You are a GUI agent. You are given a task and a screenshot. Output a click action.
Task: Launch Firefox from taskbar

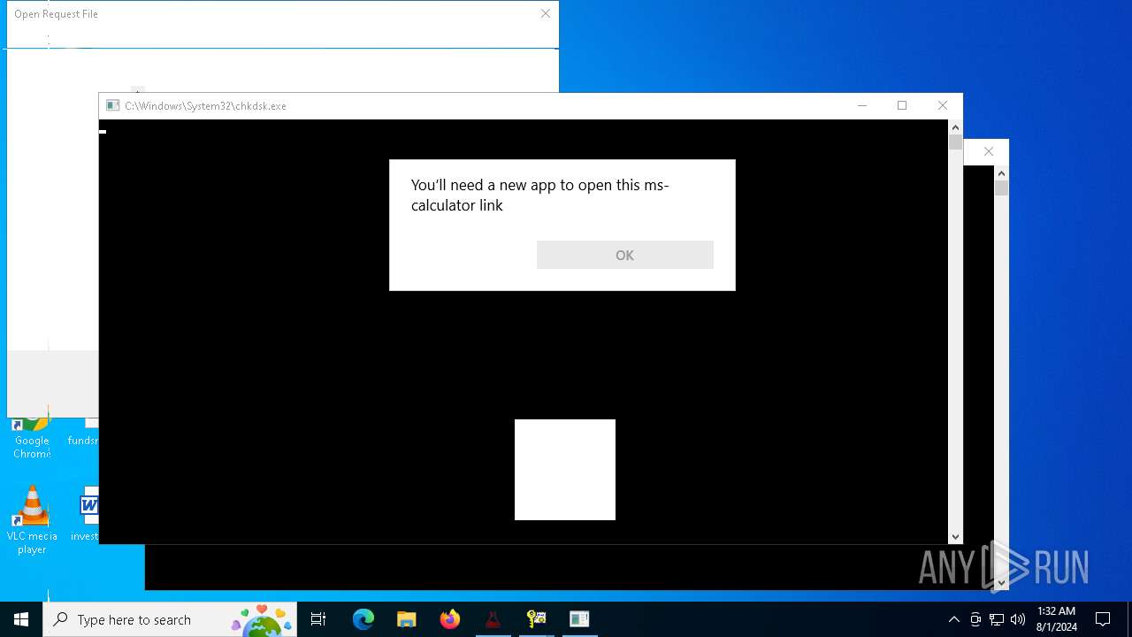(x=450, y=619)
